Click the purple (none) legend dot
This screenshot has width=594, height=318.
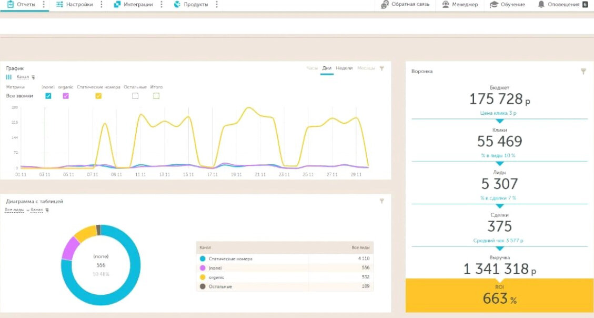[203, 268]
